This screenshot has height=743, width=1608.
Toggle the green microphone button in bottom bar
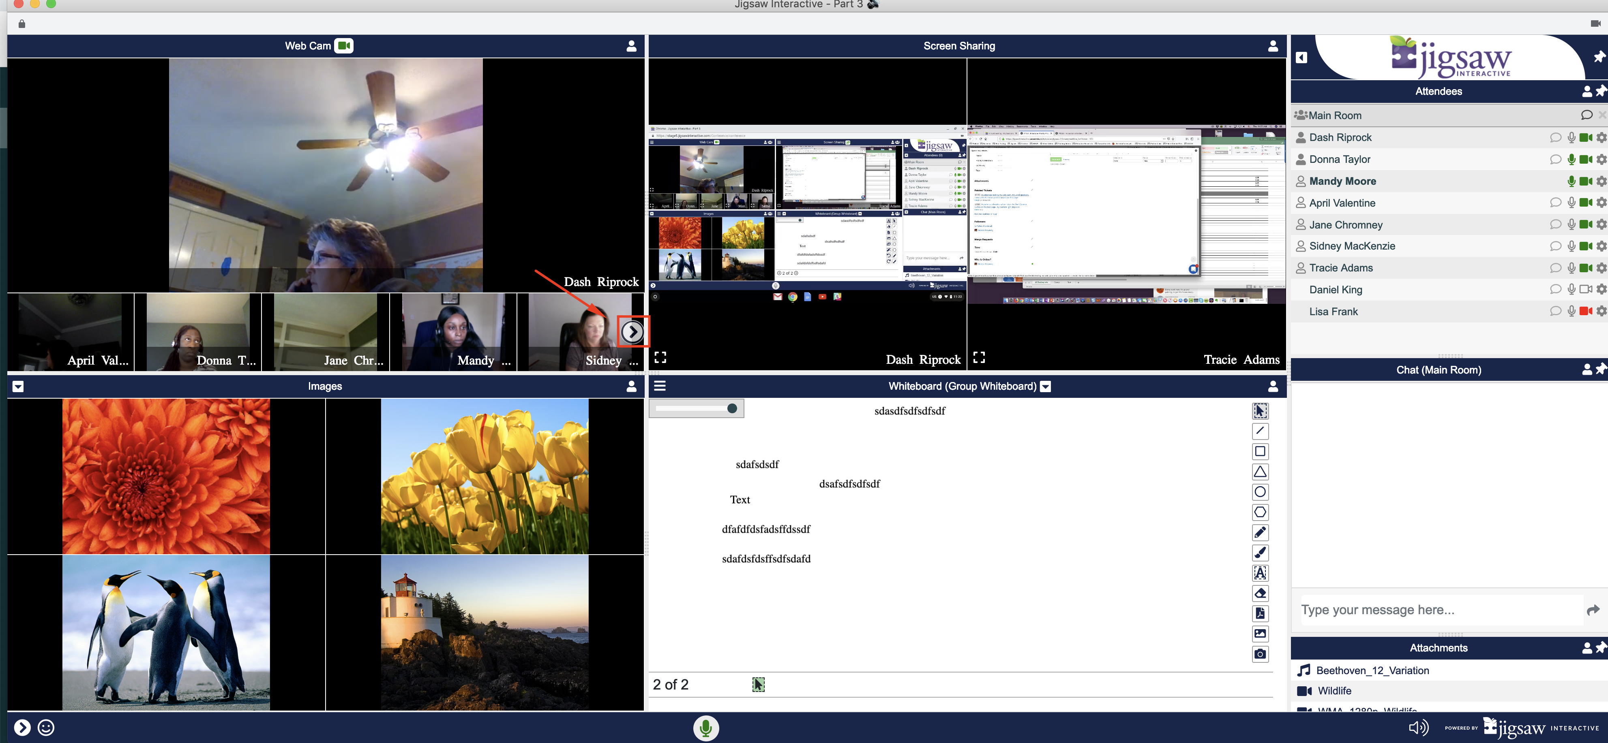(705, 728)
